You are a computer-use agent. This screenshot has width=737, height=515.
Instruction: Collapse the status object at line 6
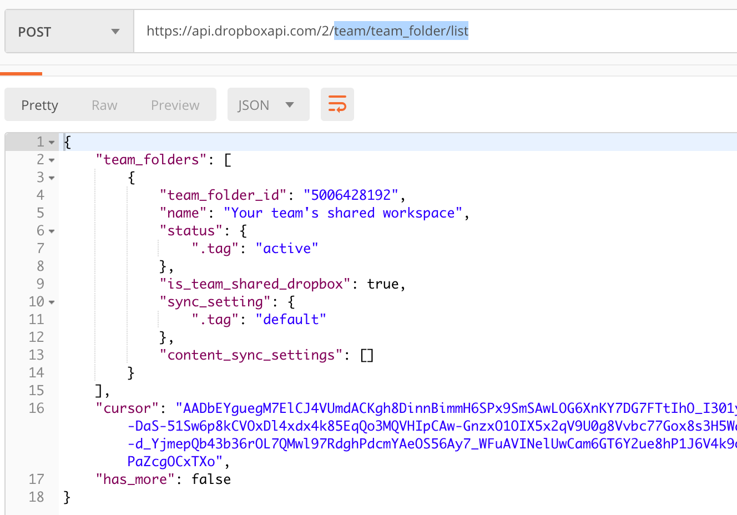[x=52, y=231]
